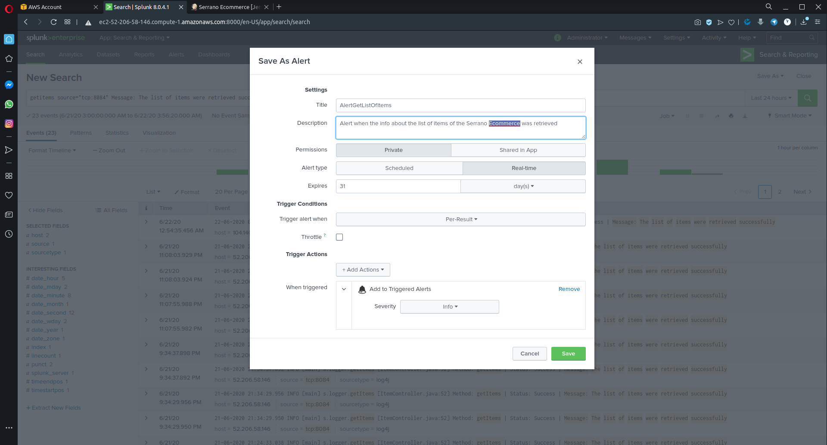The height and width of the screenshot is (445, 827).
Task: Open the Per-Result trigger dropdown
Action: (461, 219)
